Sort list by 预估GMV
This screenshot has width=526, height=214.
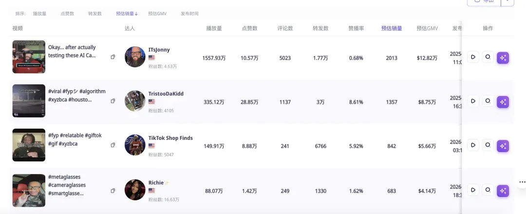click(x=157, y=14)
